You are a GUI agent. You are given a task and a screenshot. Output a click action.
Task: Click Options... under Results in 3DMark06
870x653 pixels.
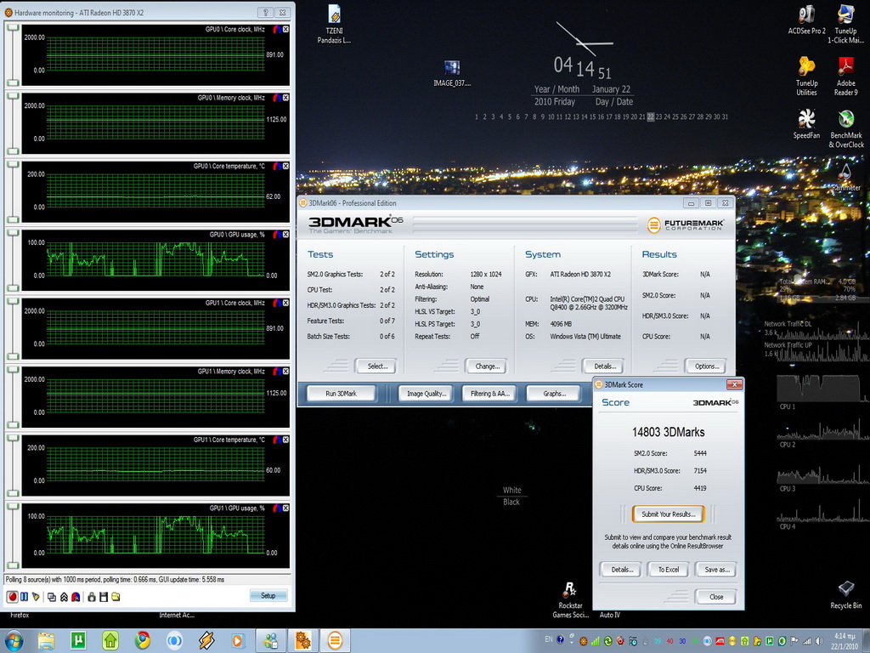(x=707, y=366)
